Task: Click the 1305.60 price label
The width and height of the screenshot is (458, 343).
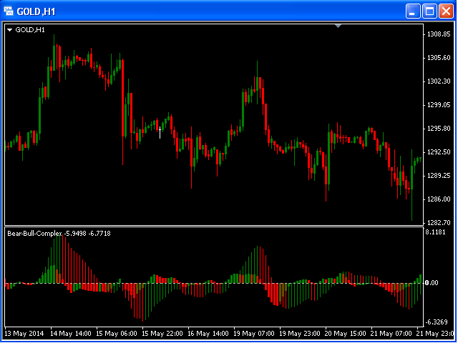Action: 439,58
